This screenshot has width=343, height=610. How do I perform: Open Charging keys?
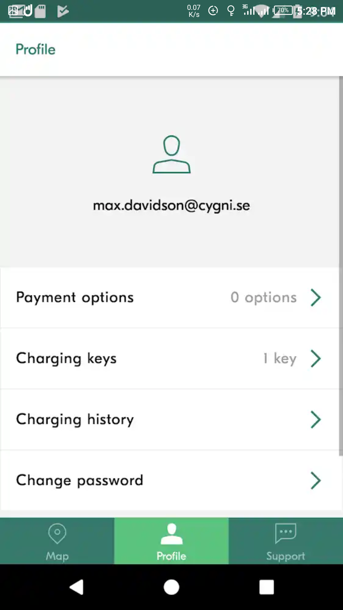pyautogui.click(x=170, y=358)
